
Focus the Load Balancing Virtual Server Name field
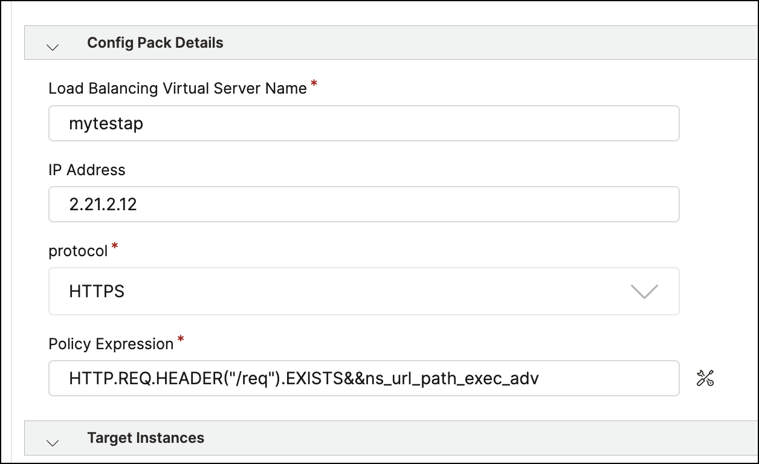pyautogui.click(x=364, y=123)
